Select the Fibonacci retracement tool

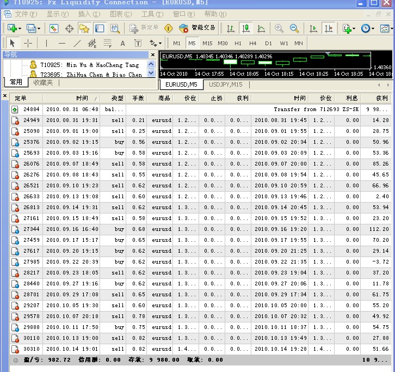coord(108,44)
